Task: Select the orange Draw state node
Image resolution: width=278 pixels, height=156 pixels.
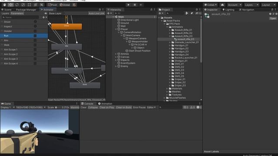Action: click(x=66, y=26)
